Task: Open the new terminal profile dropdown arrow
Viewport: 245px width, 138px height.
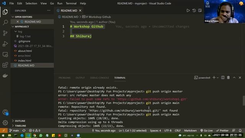Action: [217, 78]
